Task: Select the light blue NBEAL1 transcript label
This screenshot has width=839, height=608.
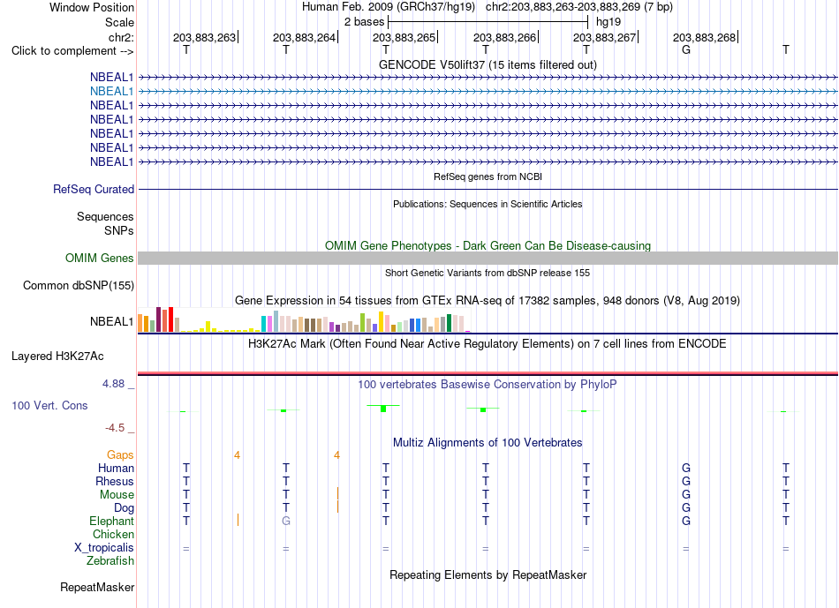Action: point(111,92)
